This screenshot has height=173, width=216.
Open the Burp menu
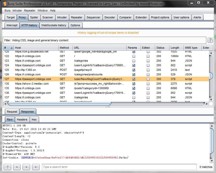pos(7,10)
